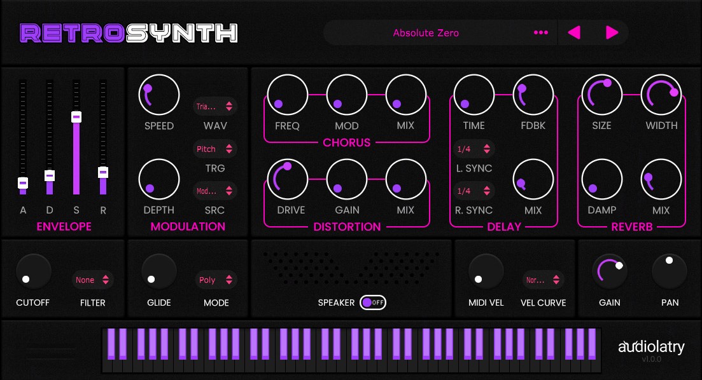Image resolution: width=702 pixels, height=380 pixels.
Task: Open the preset options ellipsis menu
Action: (x=541, y=32)
